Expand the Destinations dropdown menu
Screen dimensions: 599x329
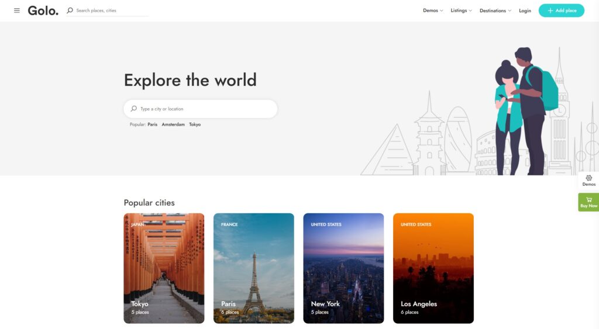495,11
